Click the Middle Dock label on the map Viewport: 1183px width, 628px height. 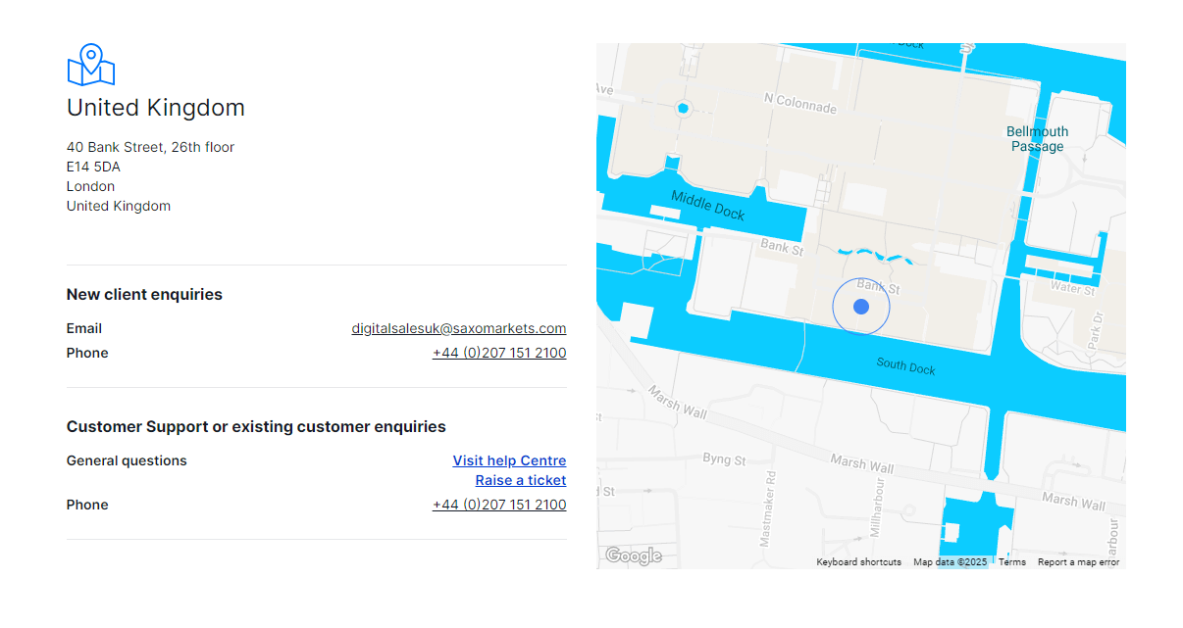[708, 205]
